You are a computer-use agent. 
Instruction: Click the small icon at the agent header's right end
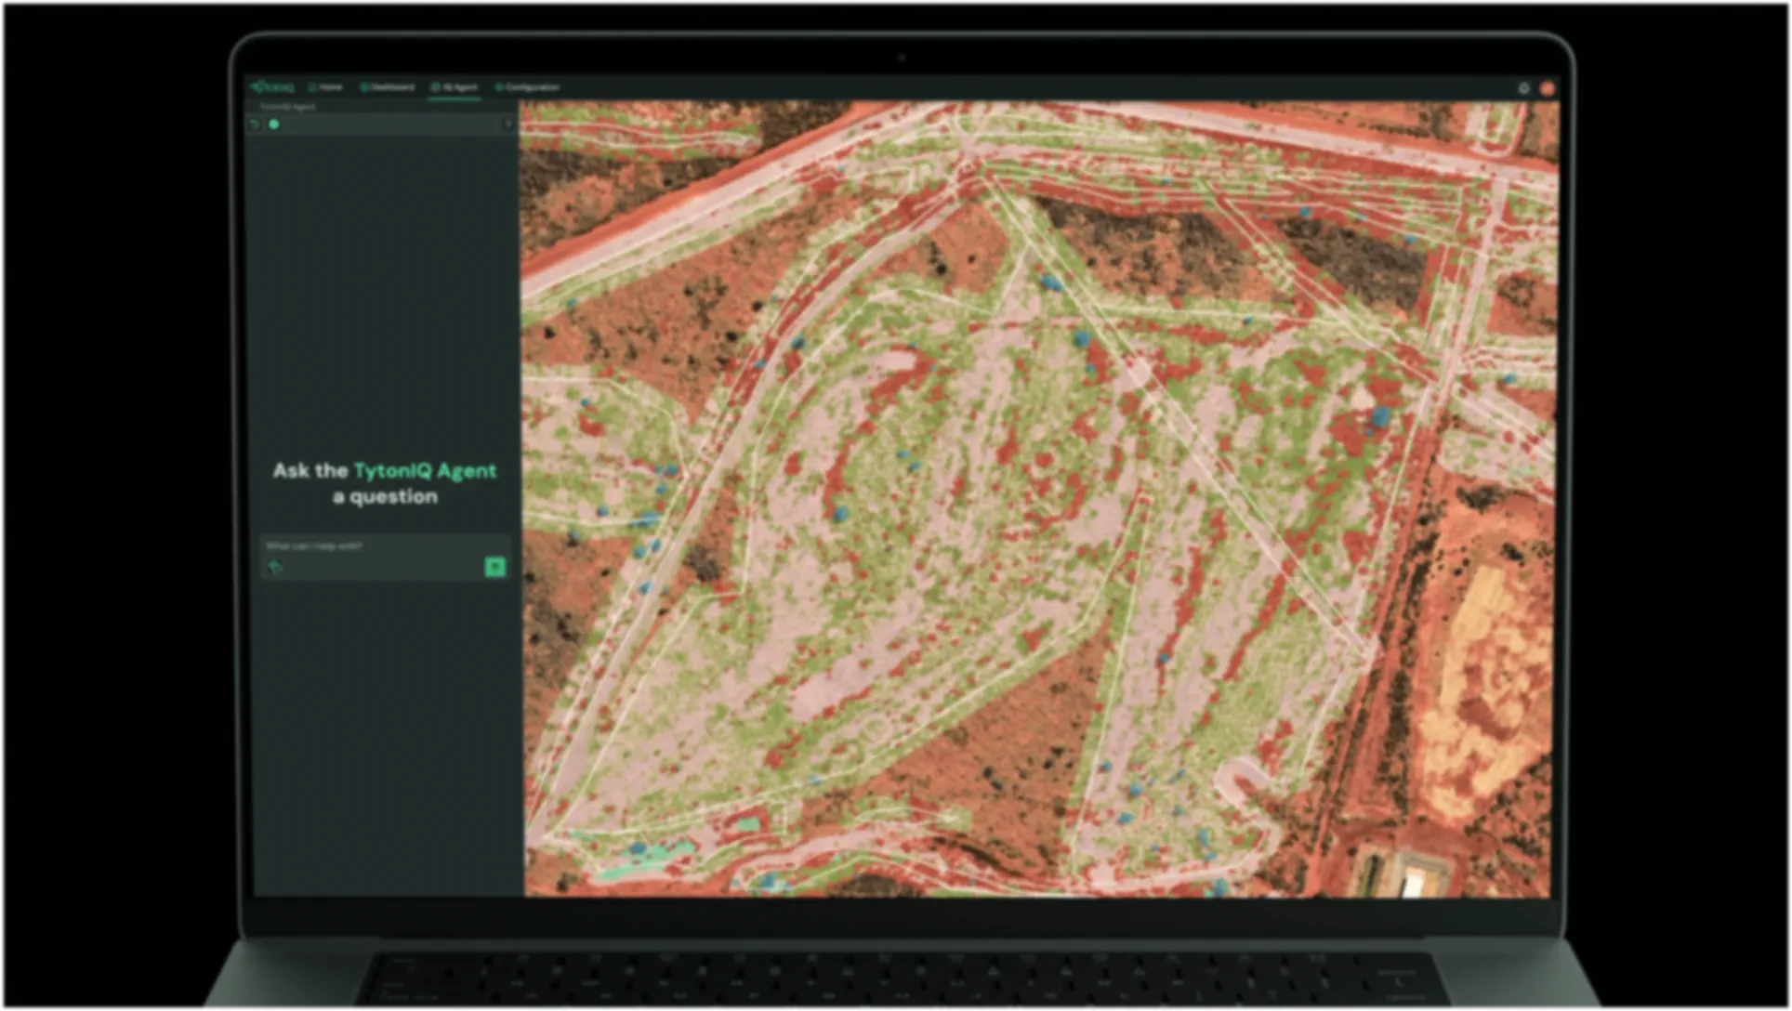[x=507, y=124]
